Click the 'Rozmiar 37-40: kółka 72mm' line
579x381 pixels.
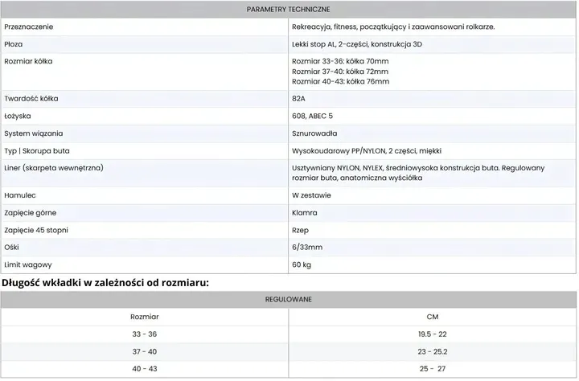coord(340,72)
